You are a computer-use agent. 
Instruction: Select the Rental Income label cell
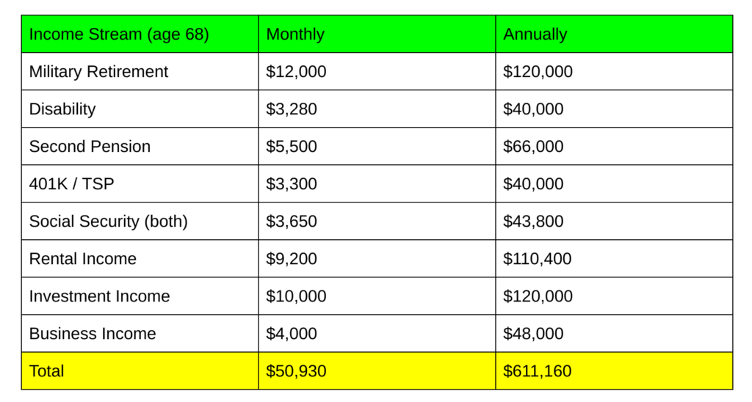tap(82, 259)
